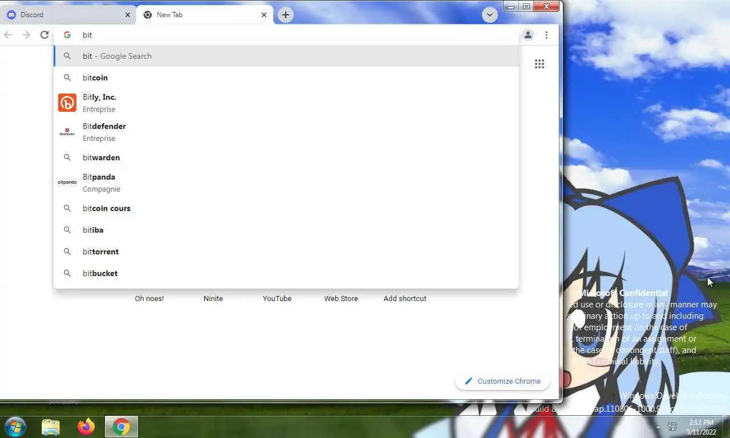Image resolution: width=730 pixels, height=438 pixels.
Task: Click the search icon beside 'bitwarden'
Action: [x=67, y=157]
